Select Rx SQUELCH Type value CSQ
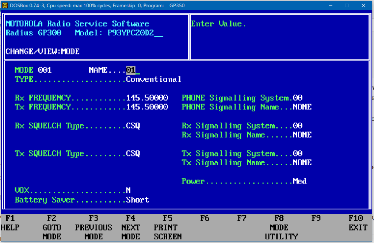374x243 pixels. click(x=133, y=126)
